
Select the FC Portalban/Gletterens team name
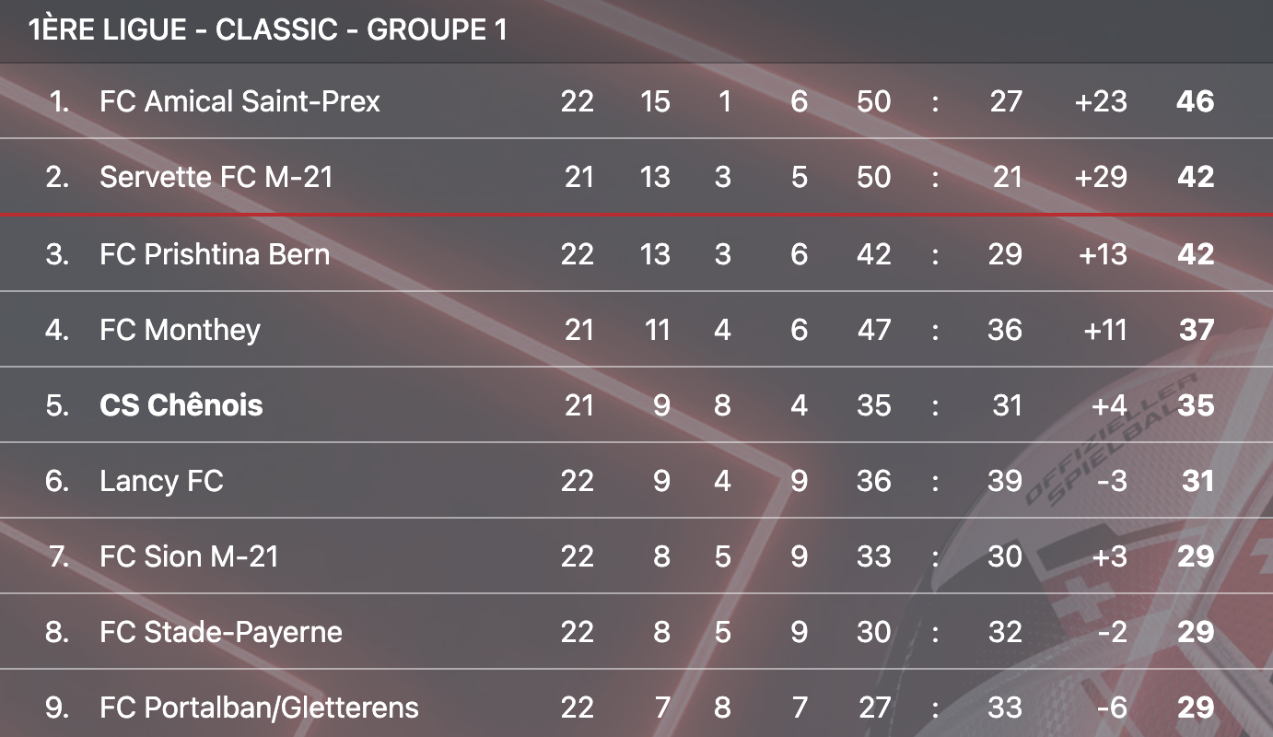point(259,708)
